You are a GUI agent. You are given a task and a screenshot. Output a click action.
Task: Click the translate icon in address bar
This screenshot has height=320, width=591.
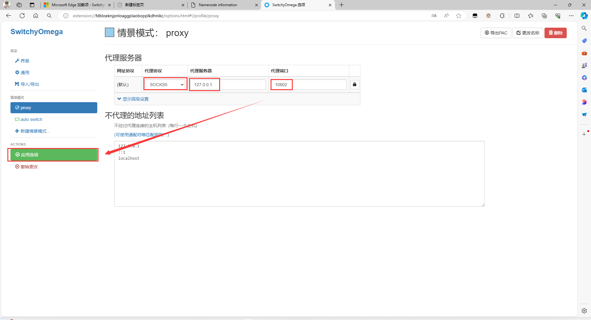[434, 16]
